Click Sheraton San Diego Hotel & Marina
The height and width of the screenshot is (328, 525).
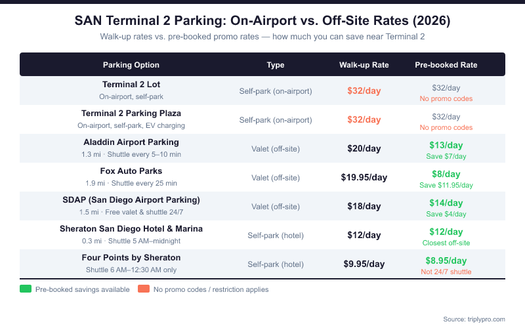point(131,229)
